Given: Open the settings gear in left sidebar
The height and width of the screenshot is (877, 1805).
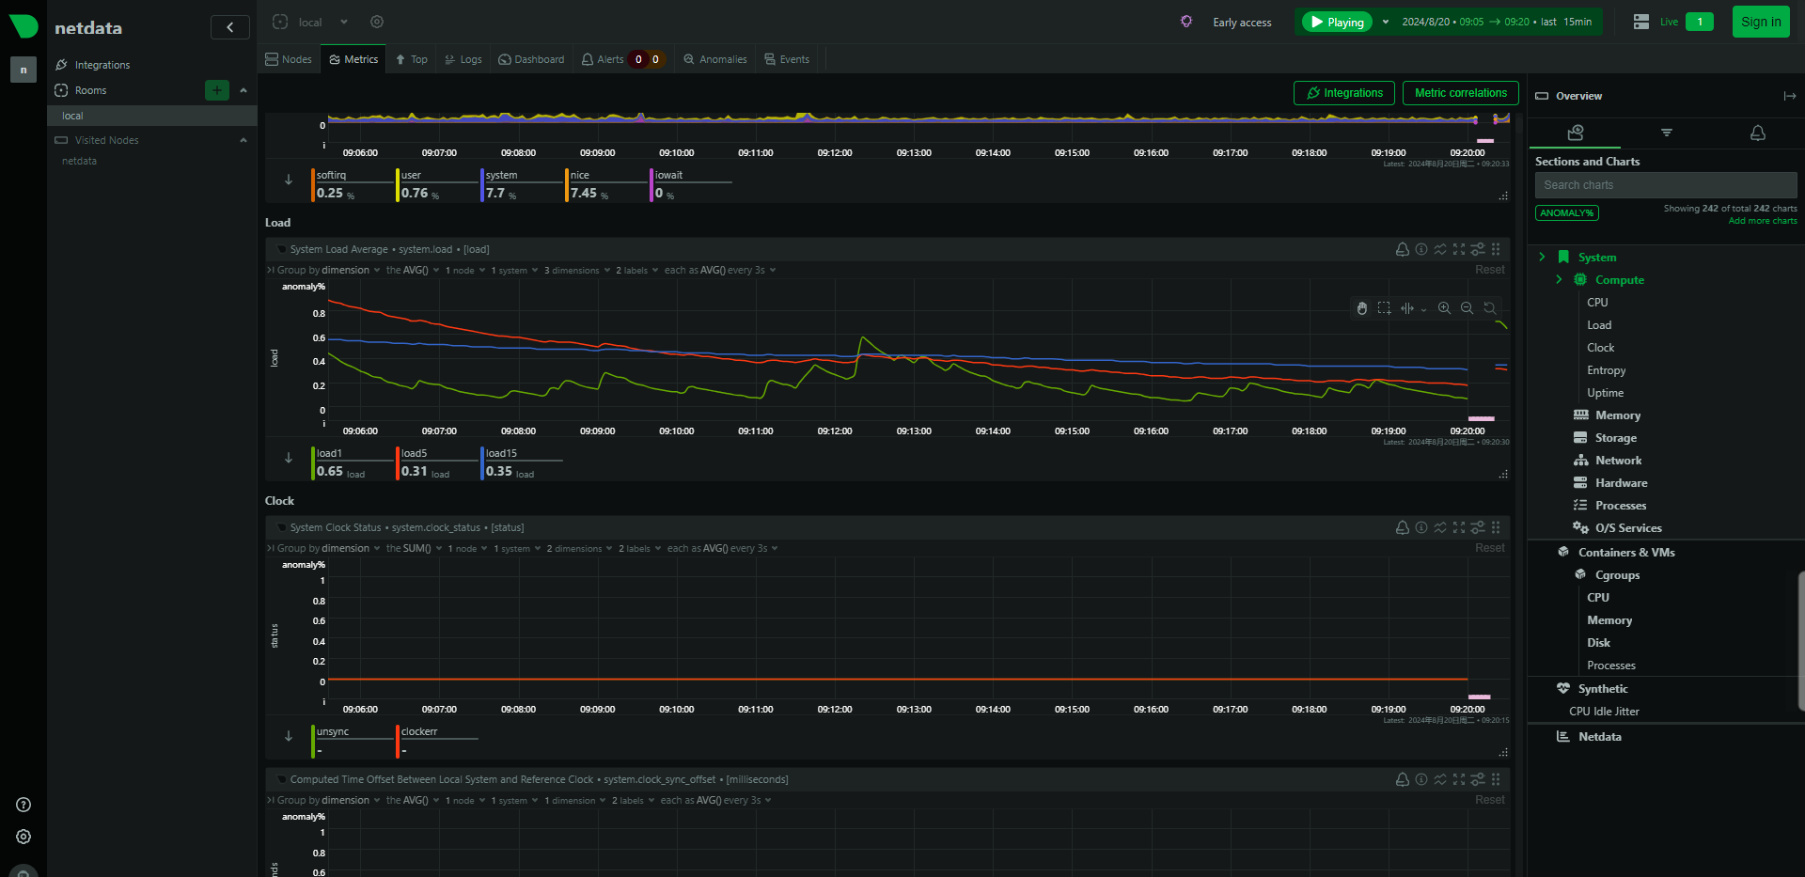Looking at the screenshot, I should tap(24, 837).
